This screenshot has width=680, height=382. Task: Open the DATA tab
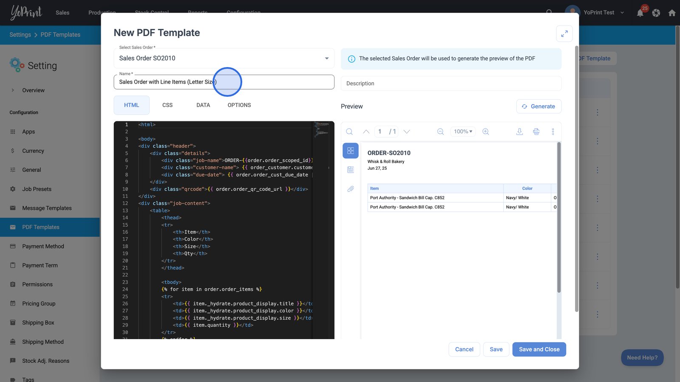point(203,105)
